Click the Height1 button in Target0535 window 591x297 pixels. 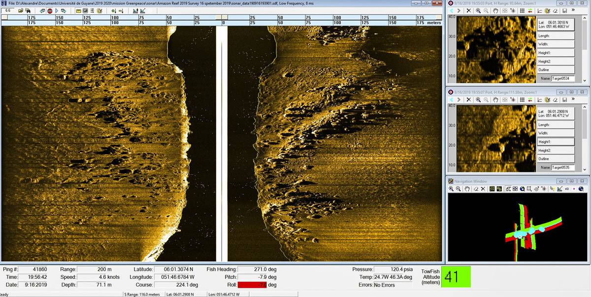556,141
